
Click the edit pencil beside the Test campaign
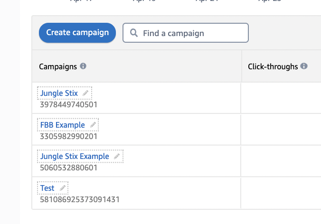tap(62, 188)
